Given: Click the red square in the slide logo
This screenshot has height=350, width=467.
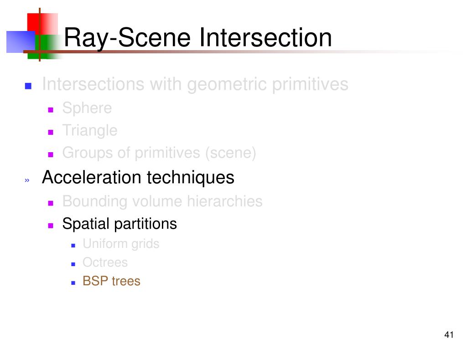Looking at the screenshot, I should click(42, 24).
